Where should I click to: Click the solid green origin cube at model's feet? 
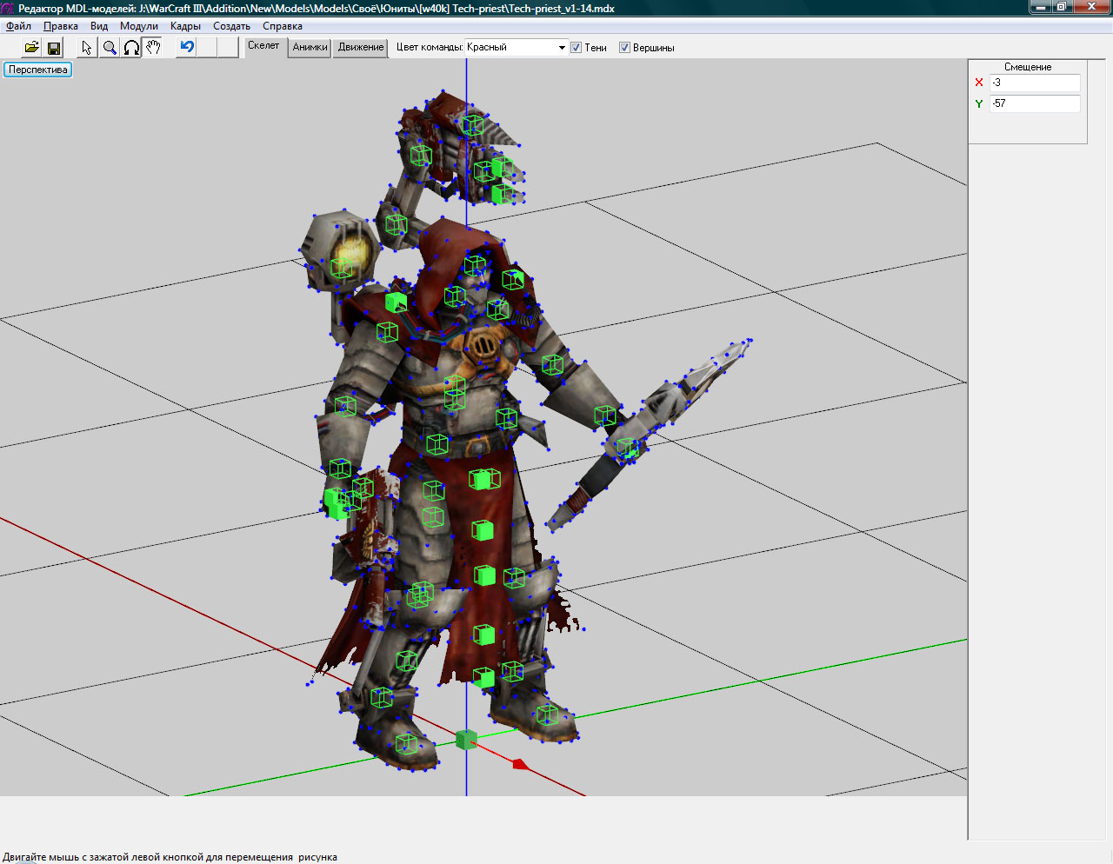(x=467, y=740)
